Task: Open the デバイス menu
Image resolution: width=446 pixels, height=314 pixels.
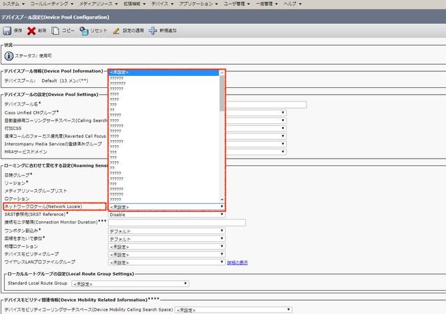Action: pyautogui.click(x=162, y=4)
